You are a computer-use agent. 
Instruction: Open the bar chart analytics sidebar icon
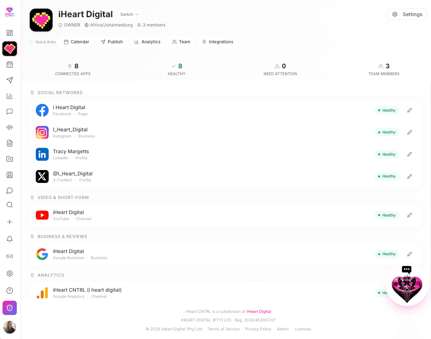(10, 96)
